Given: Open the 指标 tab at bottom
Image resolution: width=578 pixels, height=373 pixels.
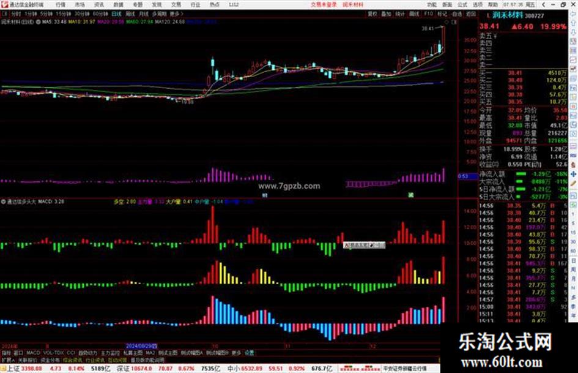Looking at the screenshot, I should (x=6, y=353).
